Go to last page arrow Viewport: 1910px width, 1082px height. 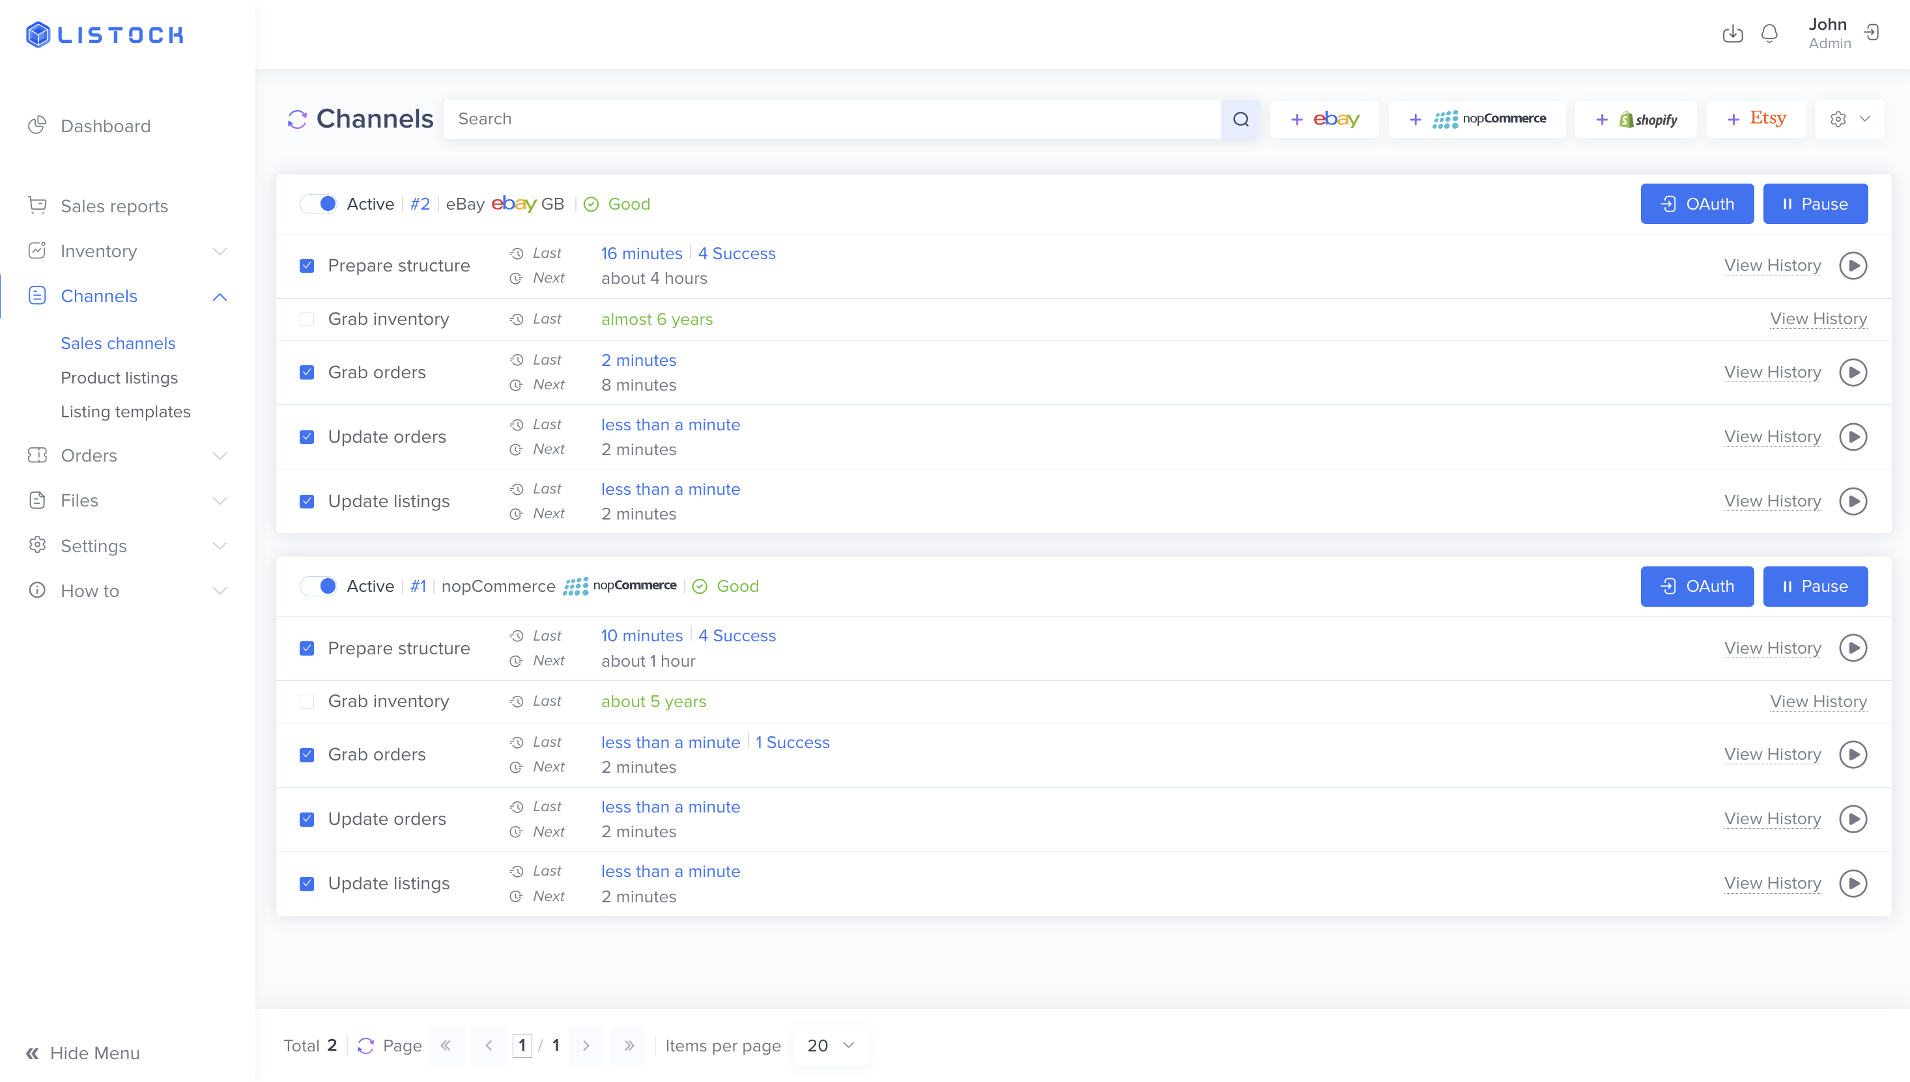coord(628,1046)
